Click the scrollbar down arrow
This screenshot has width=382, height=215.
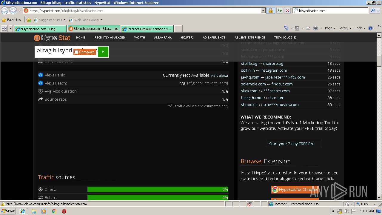click(x=379, y=198)
